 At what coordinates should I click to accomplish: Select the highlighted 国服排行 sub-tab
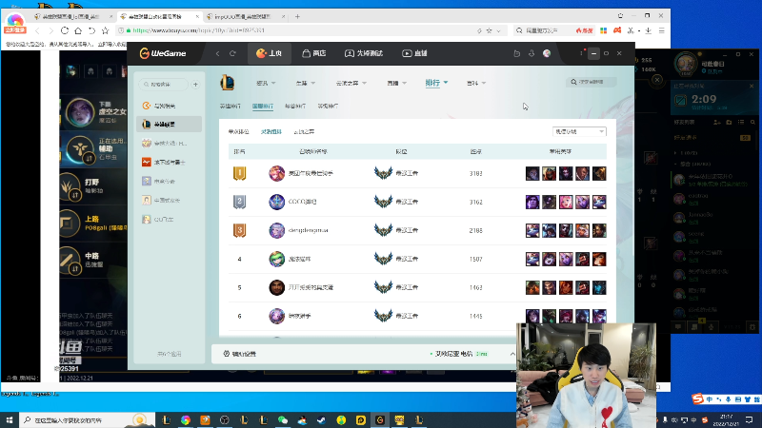[x=263, y=106]
